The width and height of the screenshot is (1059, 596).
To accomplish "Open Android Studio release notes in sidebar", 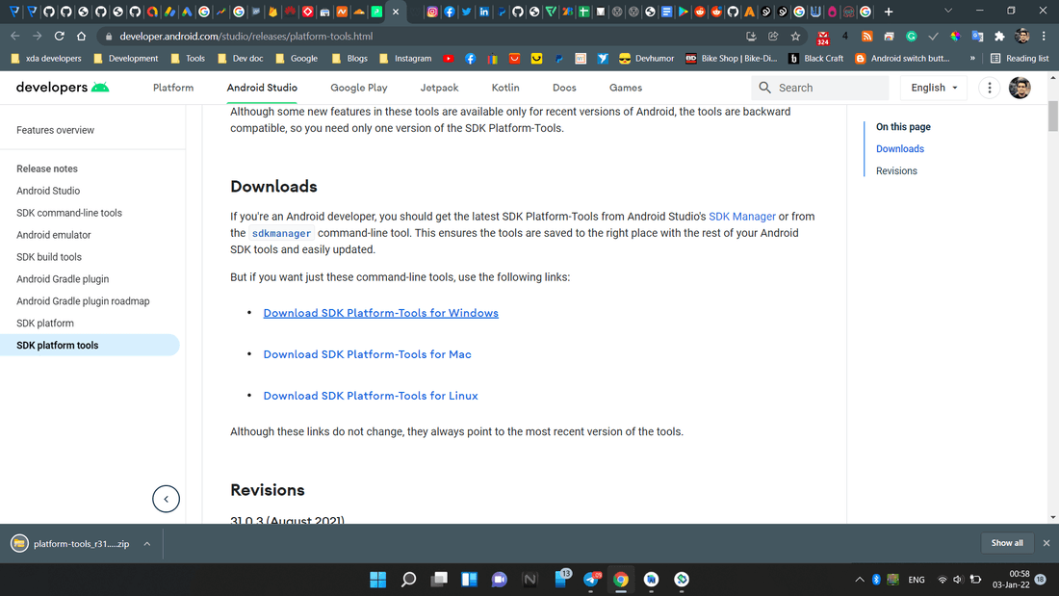I will pyautogui.click(x=48, y=191).
